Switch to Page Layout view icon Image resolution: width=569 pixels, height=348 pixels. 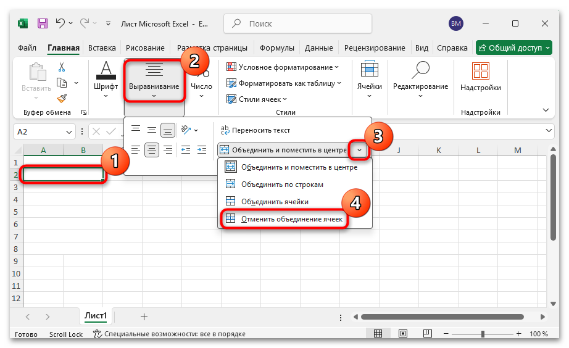pyautogui.click(x=403, y=333)
